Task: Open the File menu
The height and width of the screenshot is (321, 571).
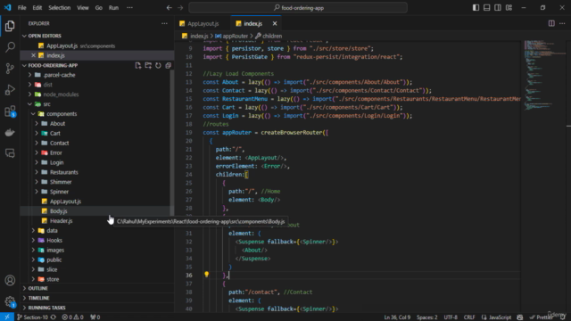Action: 21,8
